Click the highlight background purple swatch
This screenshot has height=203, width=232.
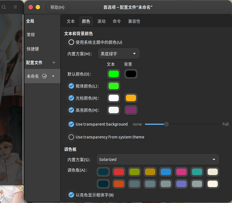tap(131, 110)
